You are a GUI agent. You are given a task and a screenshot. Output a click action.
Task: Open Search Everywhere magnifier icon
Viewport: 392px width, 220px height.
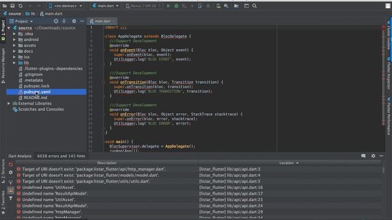coord(255,5)
